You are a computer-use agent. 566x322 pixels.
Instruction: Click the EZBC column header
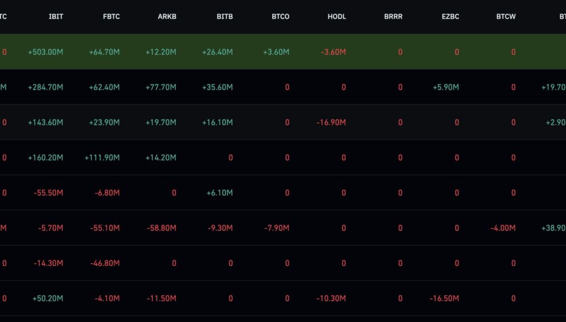point(450,17)
